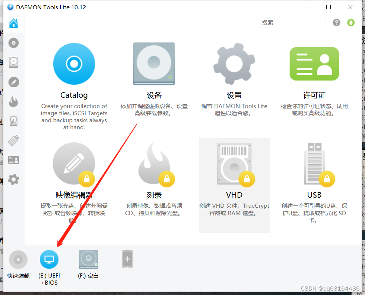Click the Catalog description text
The image size is (365, 295).
click(x=74, y=117)
